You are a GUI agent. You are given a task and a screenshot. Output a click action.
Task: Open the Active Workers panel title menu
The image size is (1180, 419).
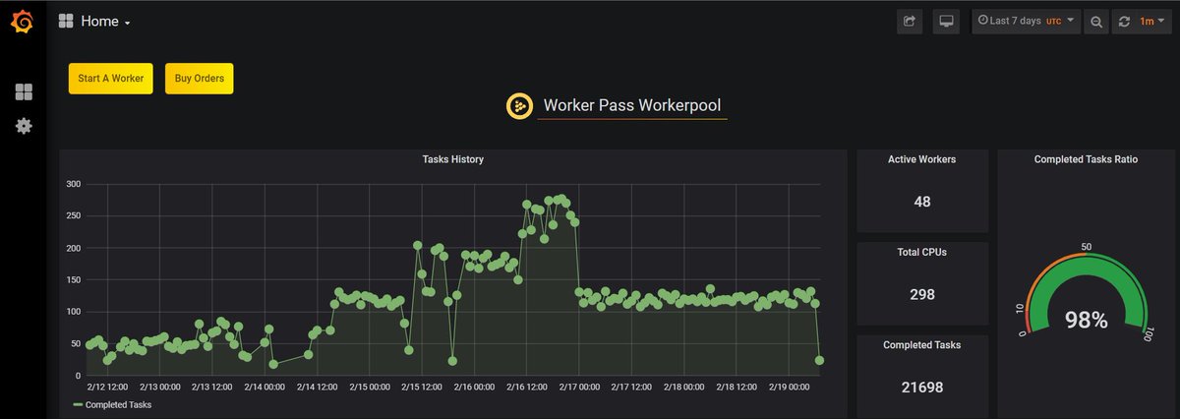point(921,158)
